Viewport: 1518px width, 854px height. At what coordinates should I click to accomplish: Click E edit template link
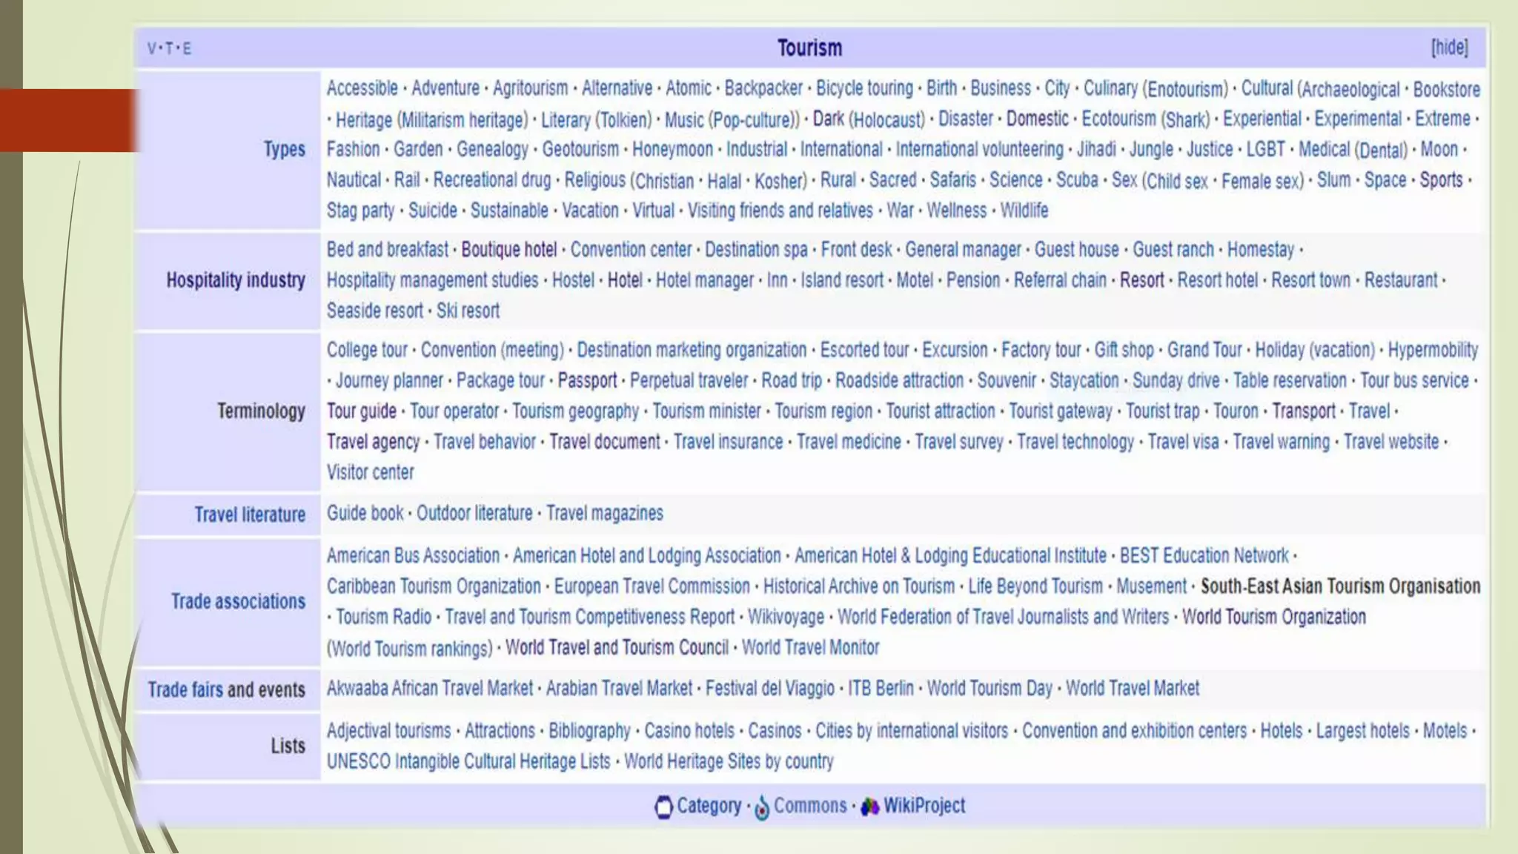(x=187, y=49)
